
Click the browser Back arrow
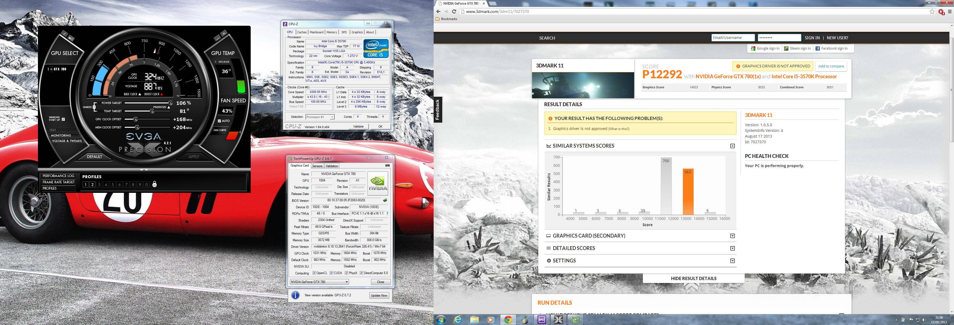point(439,11)
